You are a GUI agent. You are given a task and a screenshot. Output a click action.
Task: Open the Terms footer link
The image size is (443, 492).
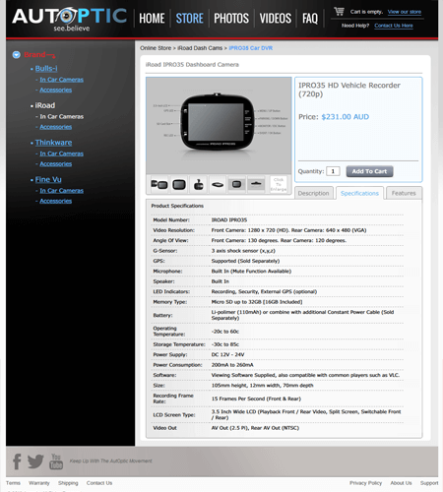coord(13,483)
